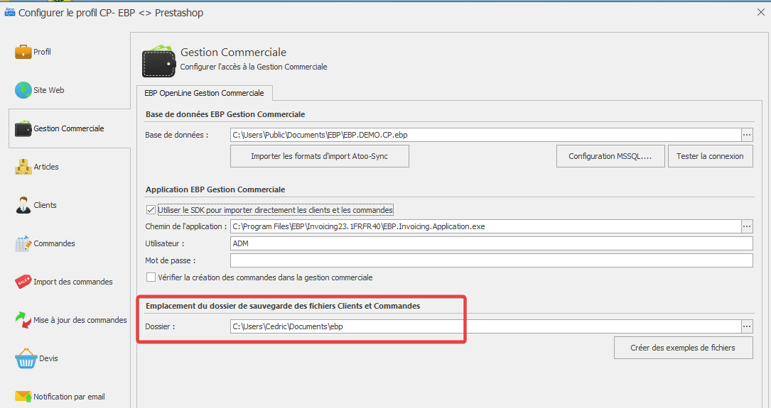
Task: Open the Commandes section
Action: tap(54, 243)
